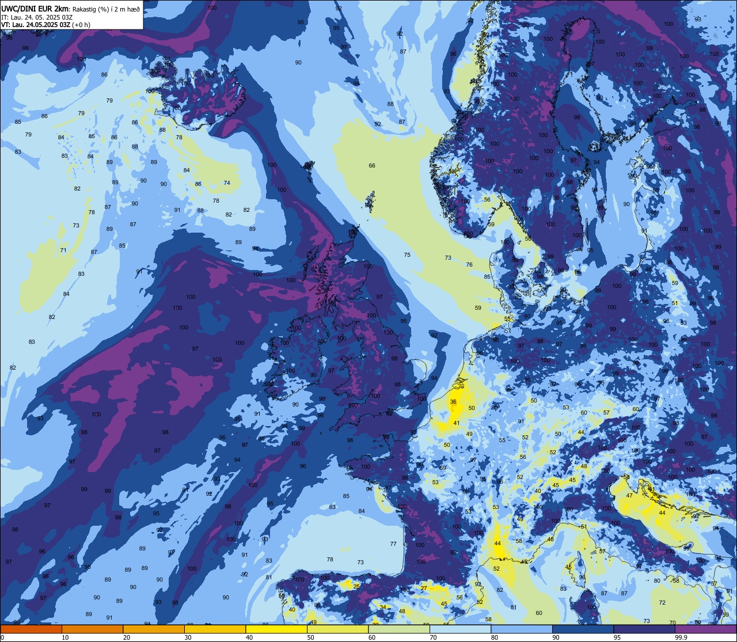
Task: Click the value 71 in the western Atlantic
Action: (63, 250)
